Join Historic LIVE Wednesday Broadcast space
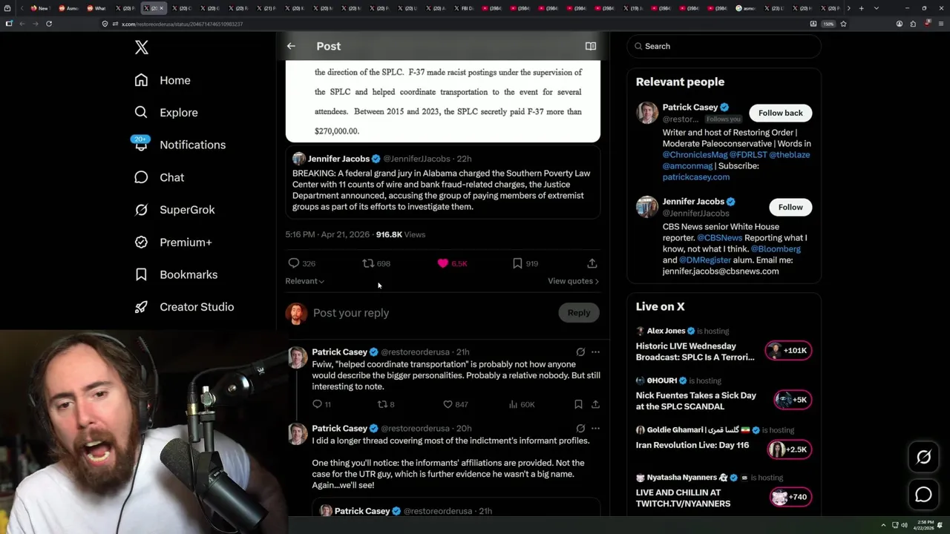Screen dimensions: 950x534 (x=695, y=352)
